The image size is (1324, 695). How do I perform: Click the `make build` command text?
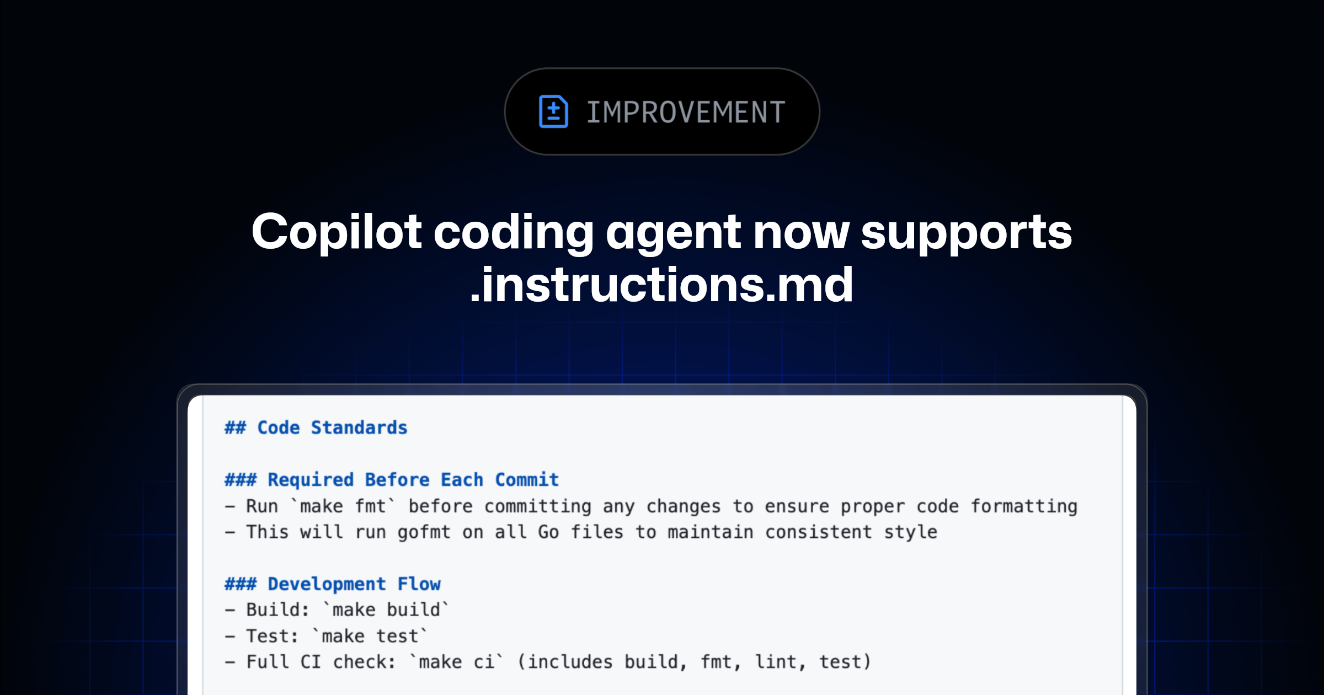click(386, 610)
